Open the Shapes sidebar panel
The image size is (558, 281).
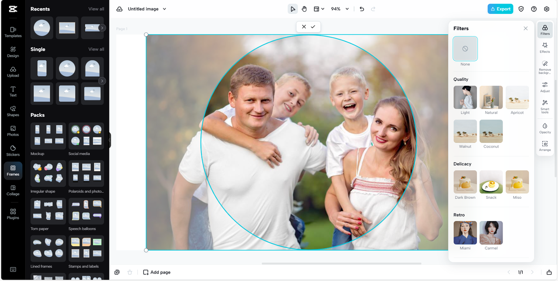[x=13, y=111]
